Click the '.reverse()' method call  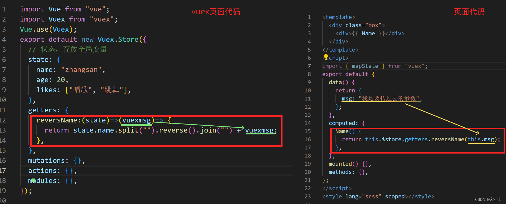pos(175,130)
